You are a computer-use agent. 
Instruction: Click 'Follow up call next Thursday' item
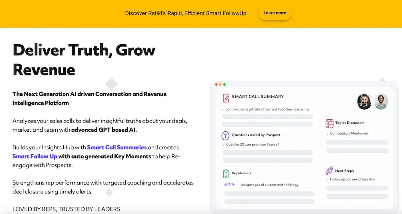coord(352,179)
